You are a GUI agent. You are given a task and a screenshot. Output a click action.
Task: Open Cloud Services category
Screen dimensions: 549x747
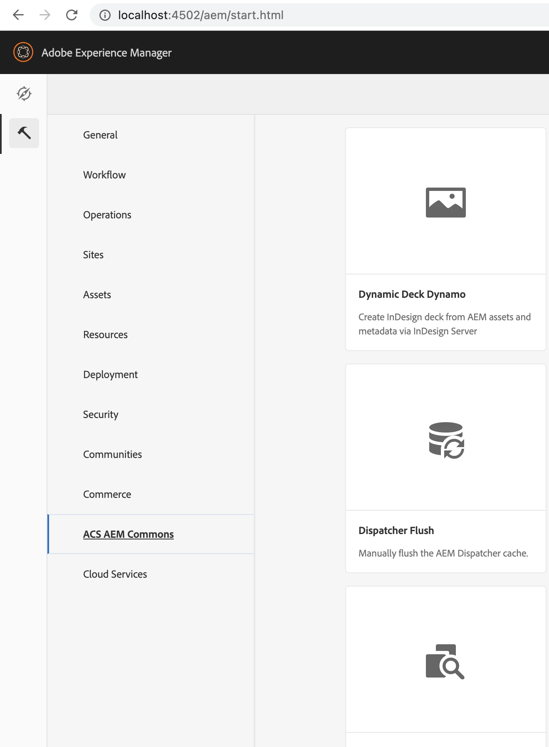115,574
